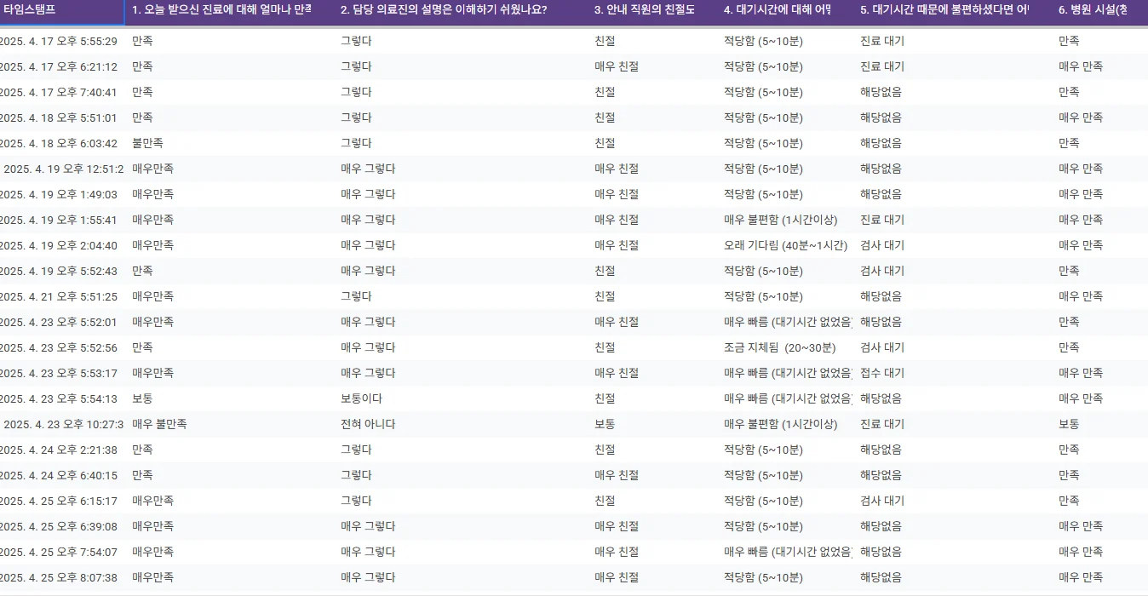
Task: Click the '조금 지체됨 (20~30분)' cell
Action: [779, 347]
